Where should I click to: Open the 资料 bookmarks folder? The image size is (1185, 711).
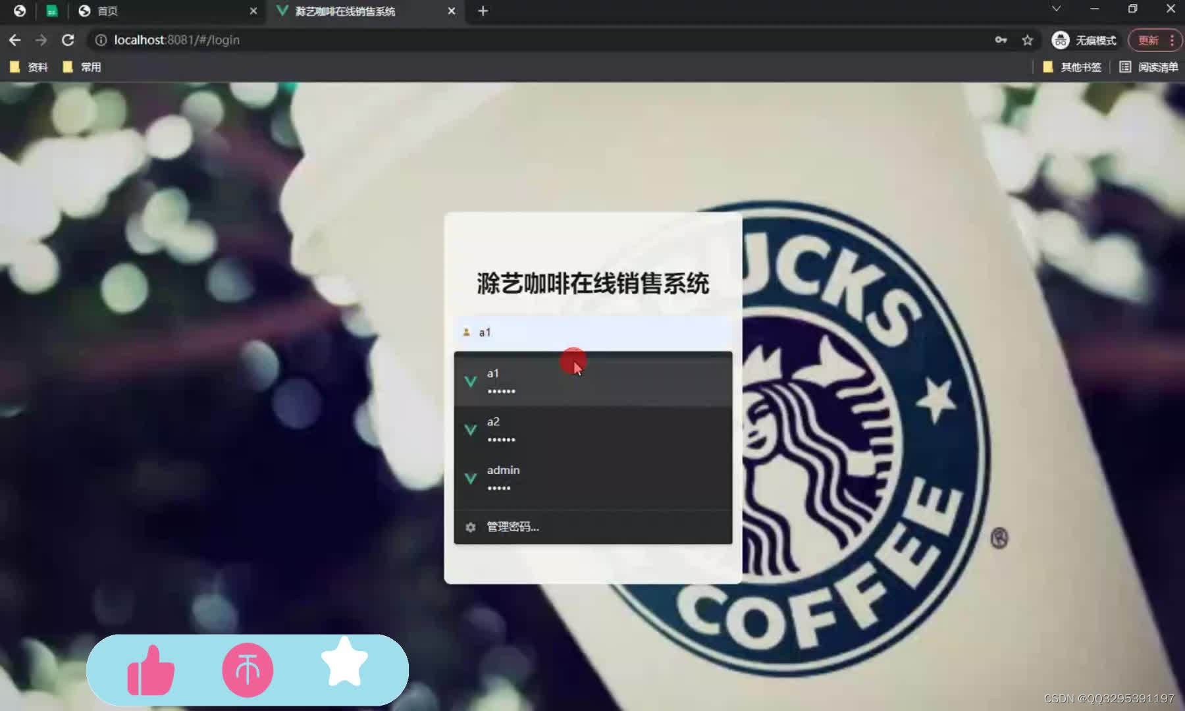point(29,67)
